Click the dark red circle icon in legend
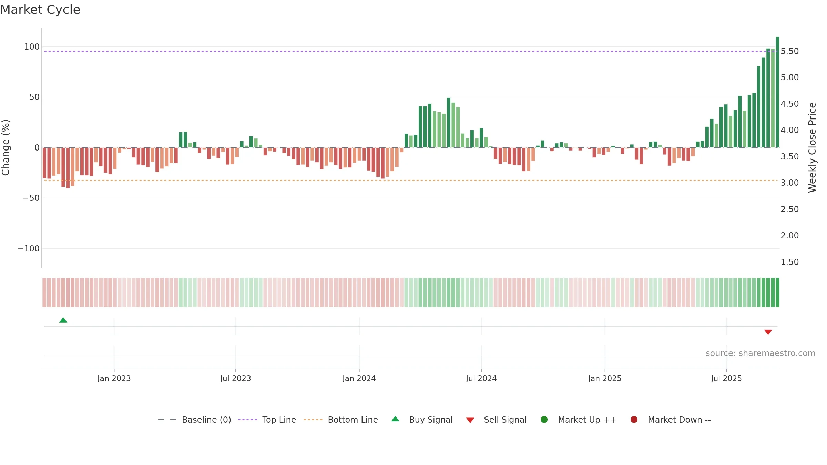 click(634, 420)
